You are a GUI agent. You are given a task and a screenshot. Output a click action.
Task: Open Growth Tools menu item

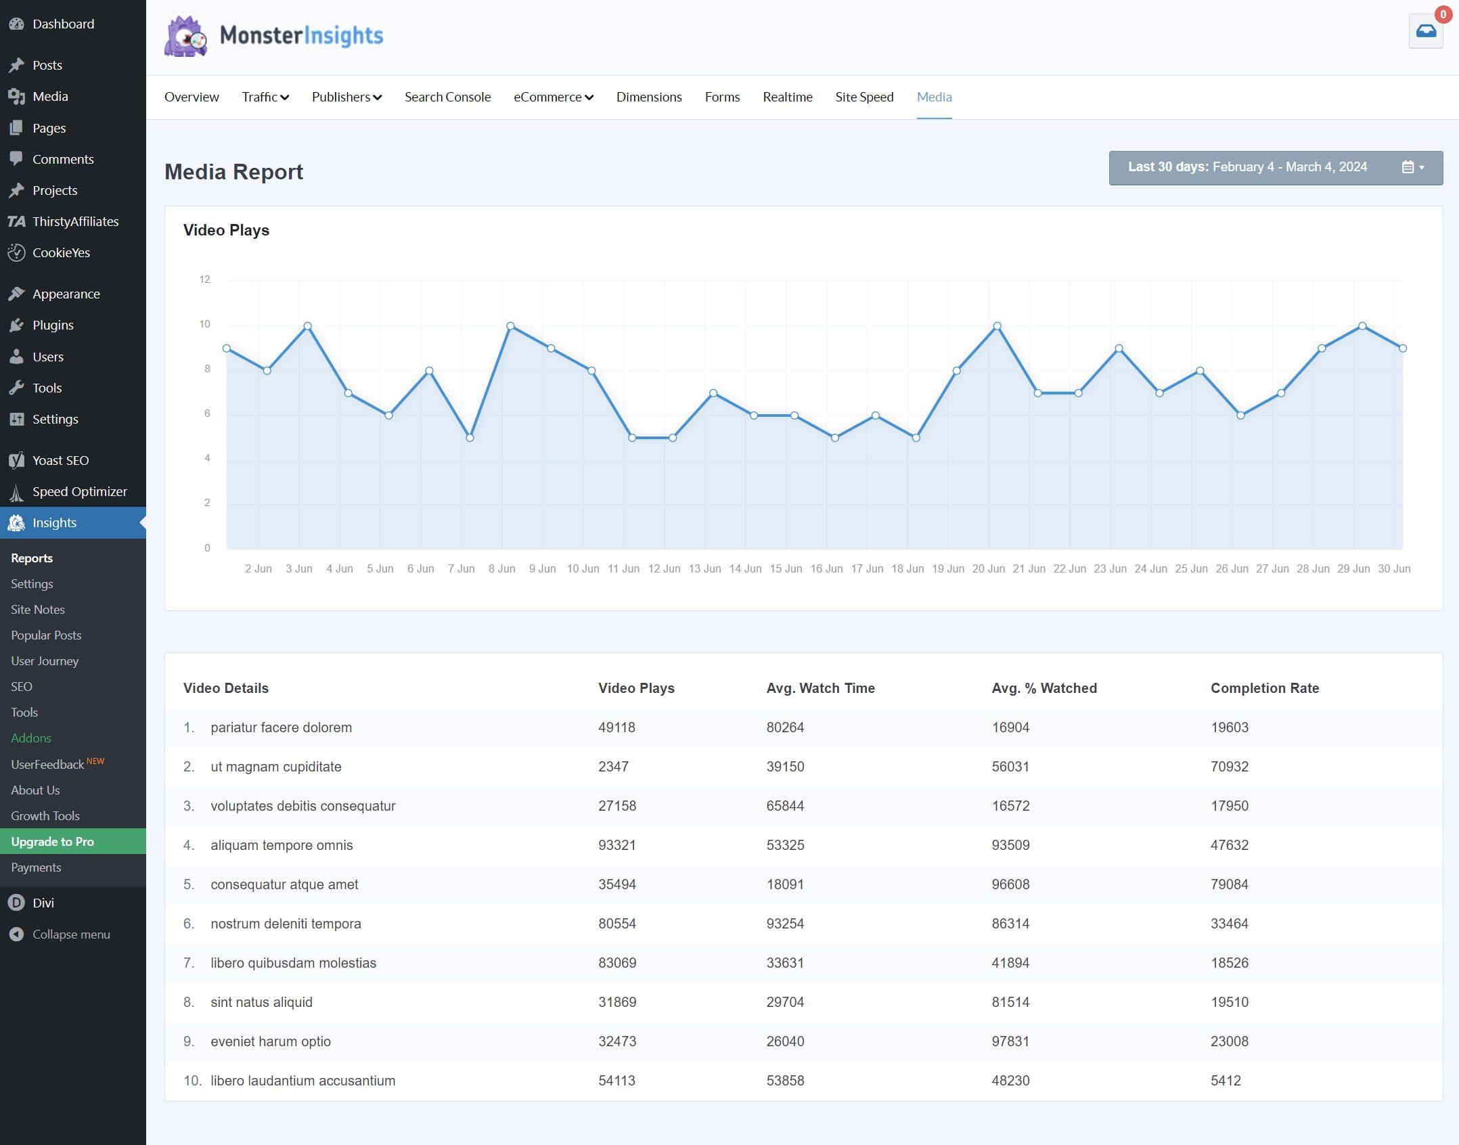point(45,815)
